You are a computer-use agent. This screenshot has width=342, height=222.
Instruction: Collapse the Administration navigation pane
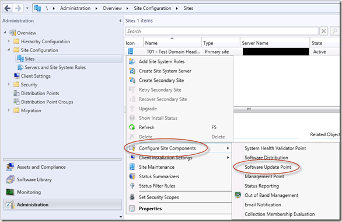(x=120, y=20)
